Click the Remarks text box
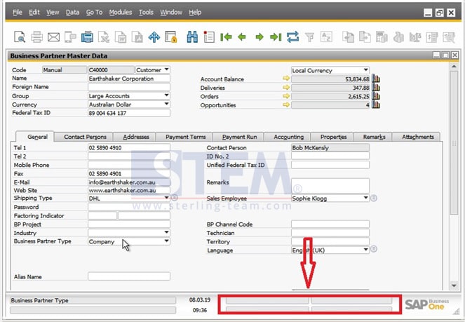 330,186
